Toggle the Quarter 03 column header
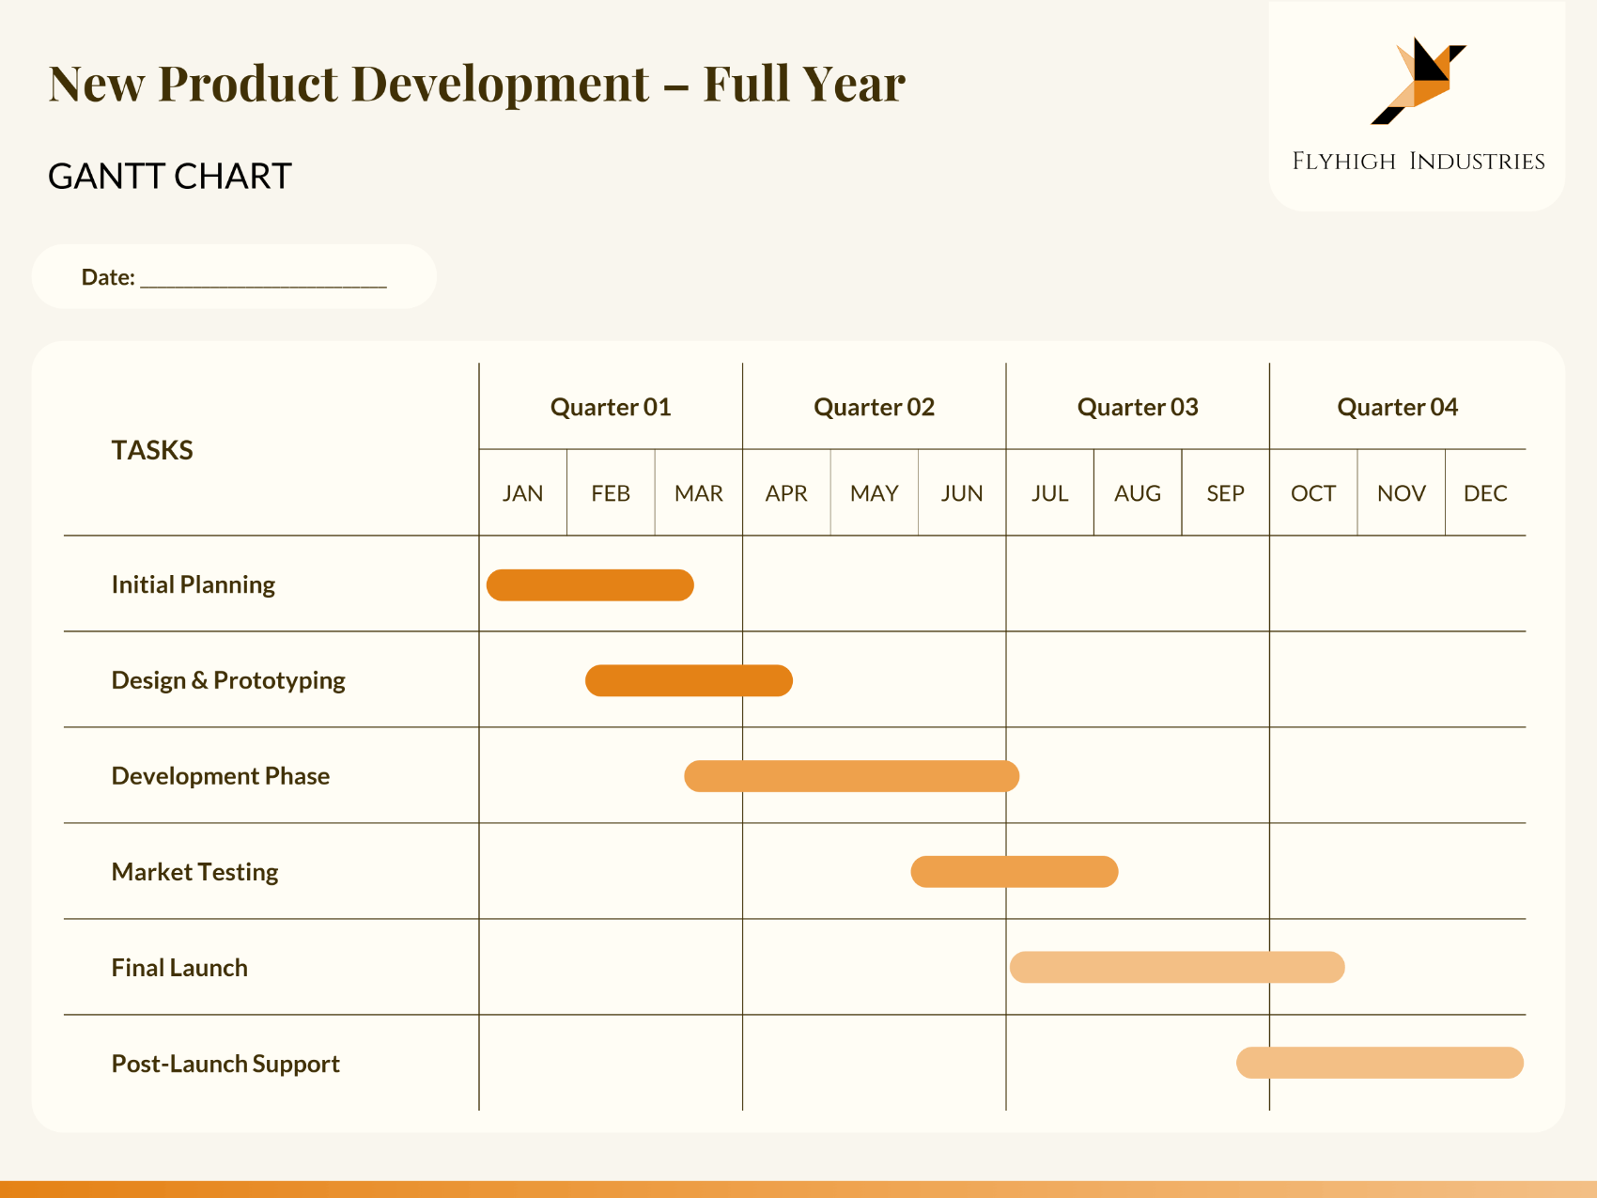This screenshot has width=1597, height=1198. (x=1138, y=407)
